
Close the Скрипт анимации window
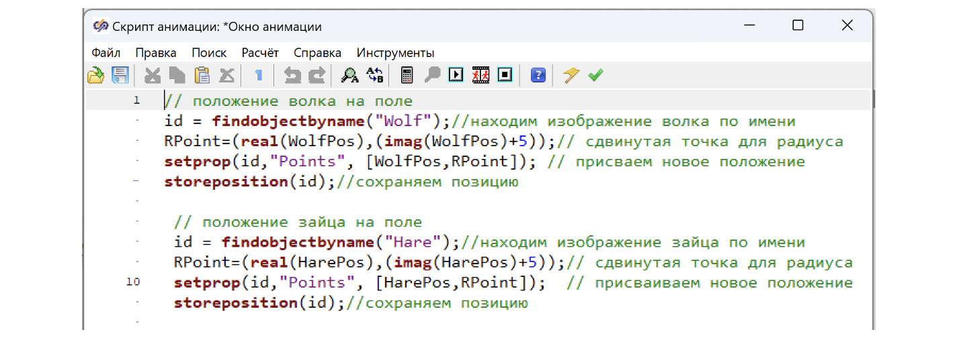coord(847,25)
